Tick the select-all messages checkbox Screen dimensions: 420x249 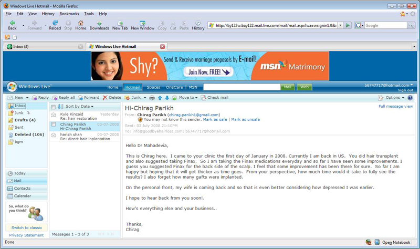coord(53,107)
